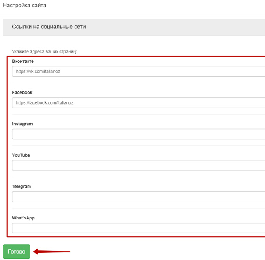The width and height of the screenshot is (265, 260).
Task: Click the Вконтакте field label
Action: click(23, 61)
